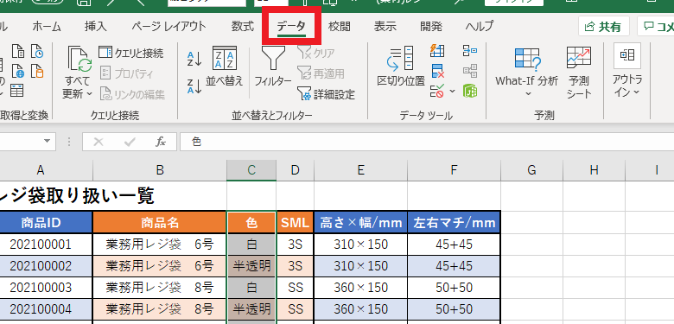Viewport: 674px width, 324px height.
Task: Click the greyed Relationships icon
Action: pos(470,71)
